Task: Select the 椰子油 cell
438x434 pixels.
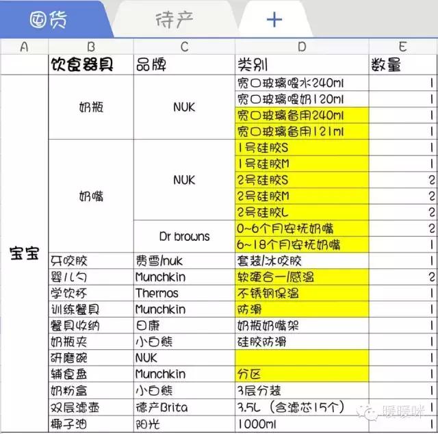Action: click(91, 424)
